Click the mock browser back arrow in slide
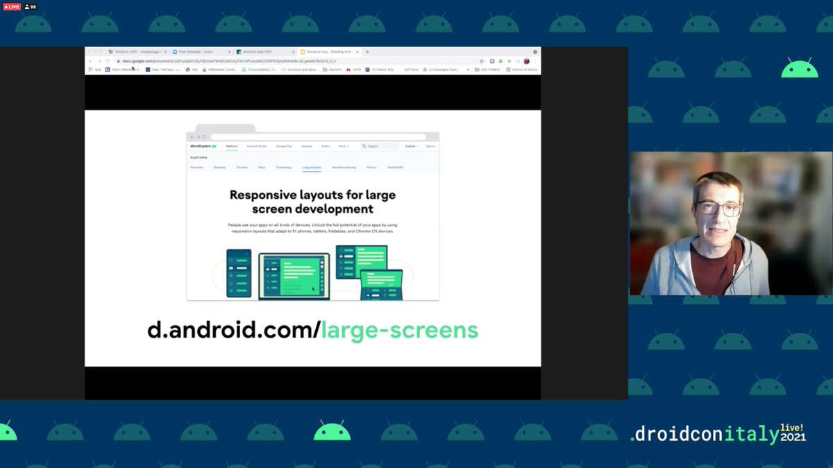 coord(192,137)
